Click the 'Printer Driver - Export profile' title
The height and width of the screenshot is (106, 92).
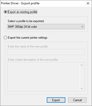(x=20, y=3)
